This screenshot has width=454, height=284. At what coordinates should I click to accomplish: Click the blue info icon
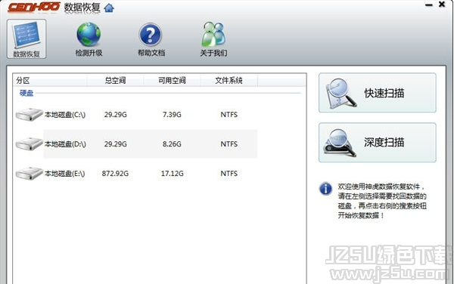325,189
